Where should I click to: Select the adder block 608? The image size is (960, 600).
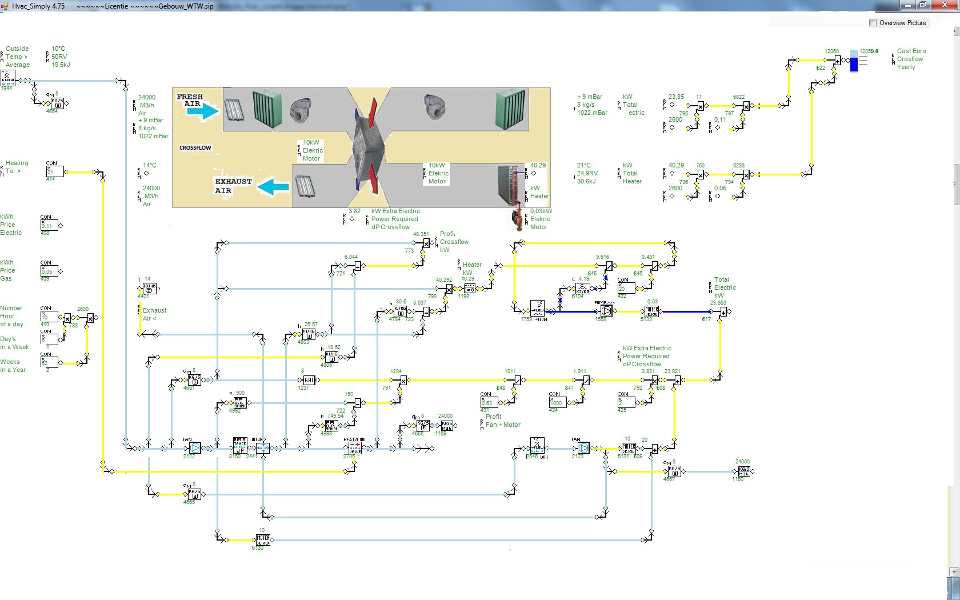678,380
